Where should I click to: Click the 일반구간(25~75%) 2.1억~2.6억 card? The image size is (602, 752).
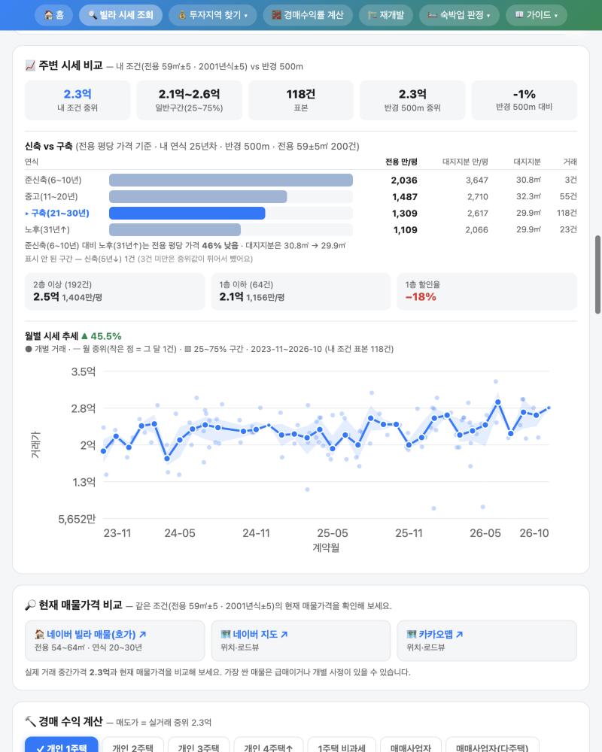pyautogui.click(x=189, y=100)
